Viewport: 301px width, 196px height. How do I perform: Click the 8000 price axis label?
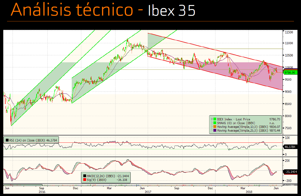(288, 116)
